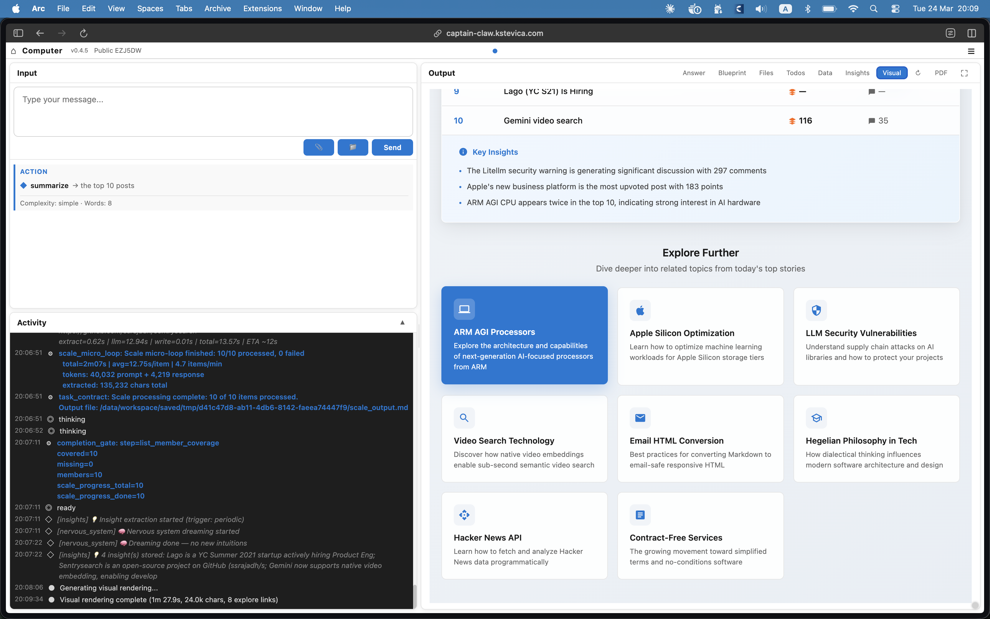Open the Archive menu
The height and width of the screenshot is (619, 990).
tap(218, 9)
